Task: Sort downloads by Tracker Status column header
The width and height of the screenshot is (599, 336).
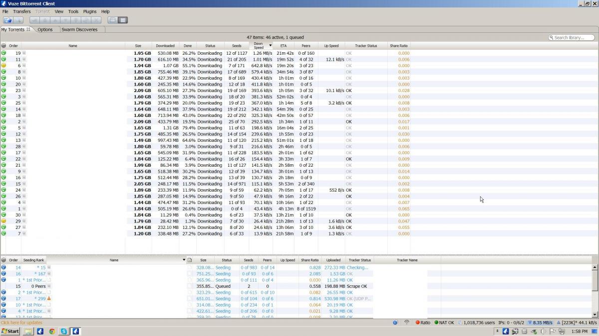Action: pyautogui.click(x=366, y=46)
